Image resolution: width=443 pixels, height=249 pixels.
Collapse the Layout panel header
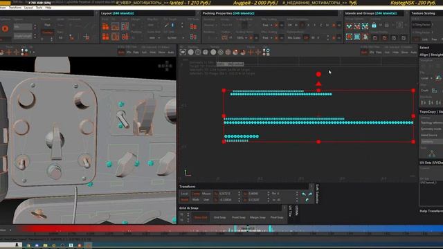198,13
